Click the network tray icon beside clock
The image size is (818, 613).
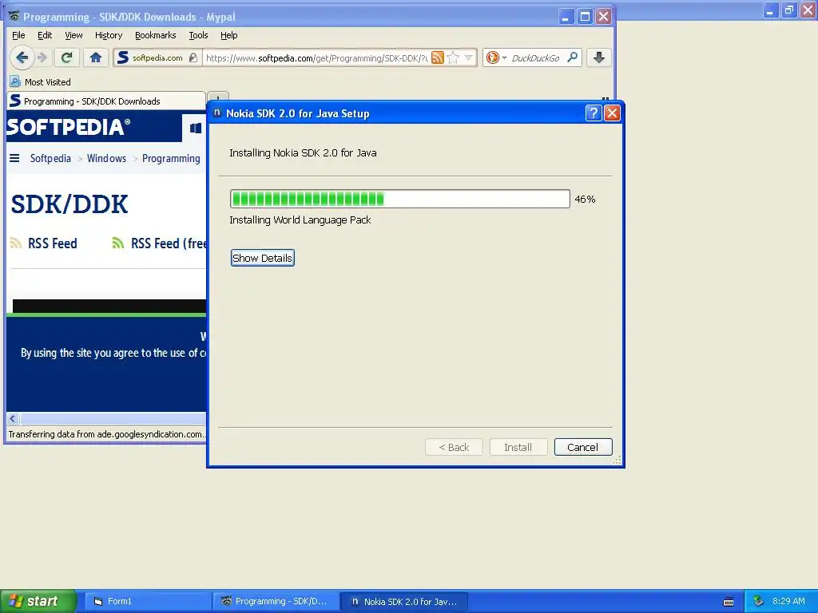click(759, 602)
